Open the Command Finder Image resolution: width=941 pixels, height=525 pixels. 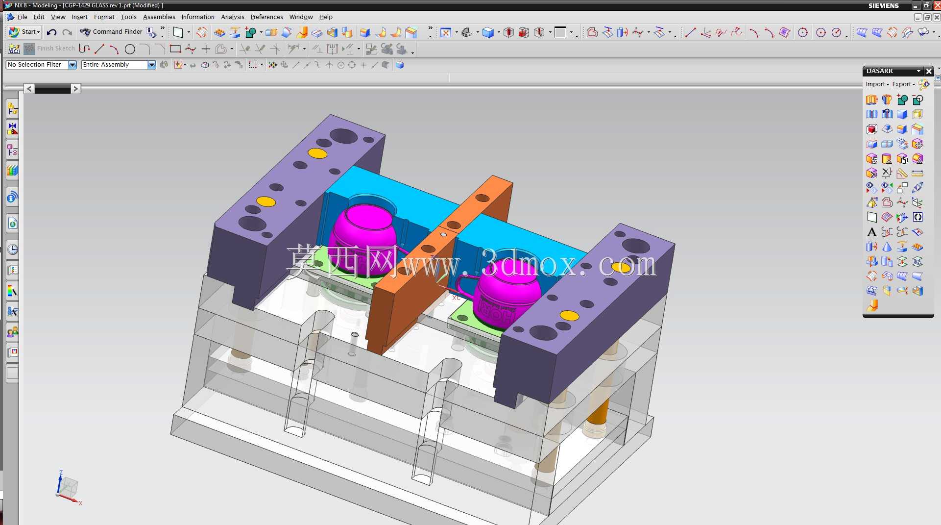[x=112, y=32]
